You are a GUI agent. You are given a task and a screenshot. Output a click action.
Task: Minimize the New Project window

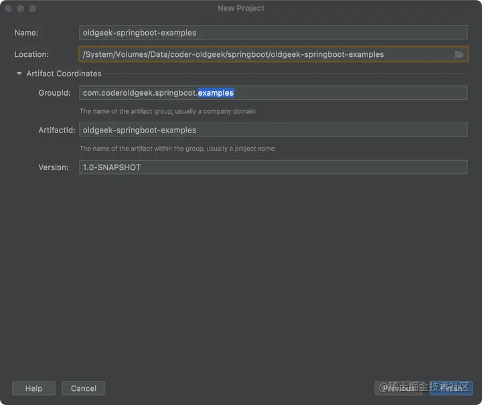click(21, 8)
